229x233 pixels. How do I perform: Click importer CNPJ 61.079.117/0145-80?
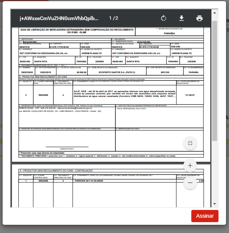pyautogui.click(x=59, y=47)
